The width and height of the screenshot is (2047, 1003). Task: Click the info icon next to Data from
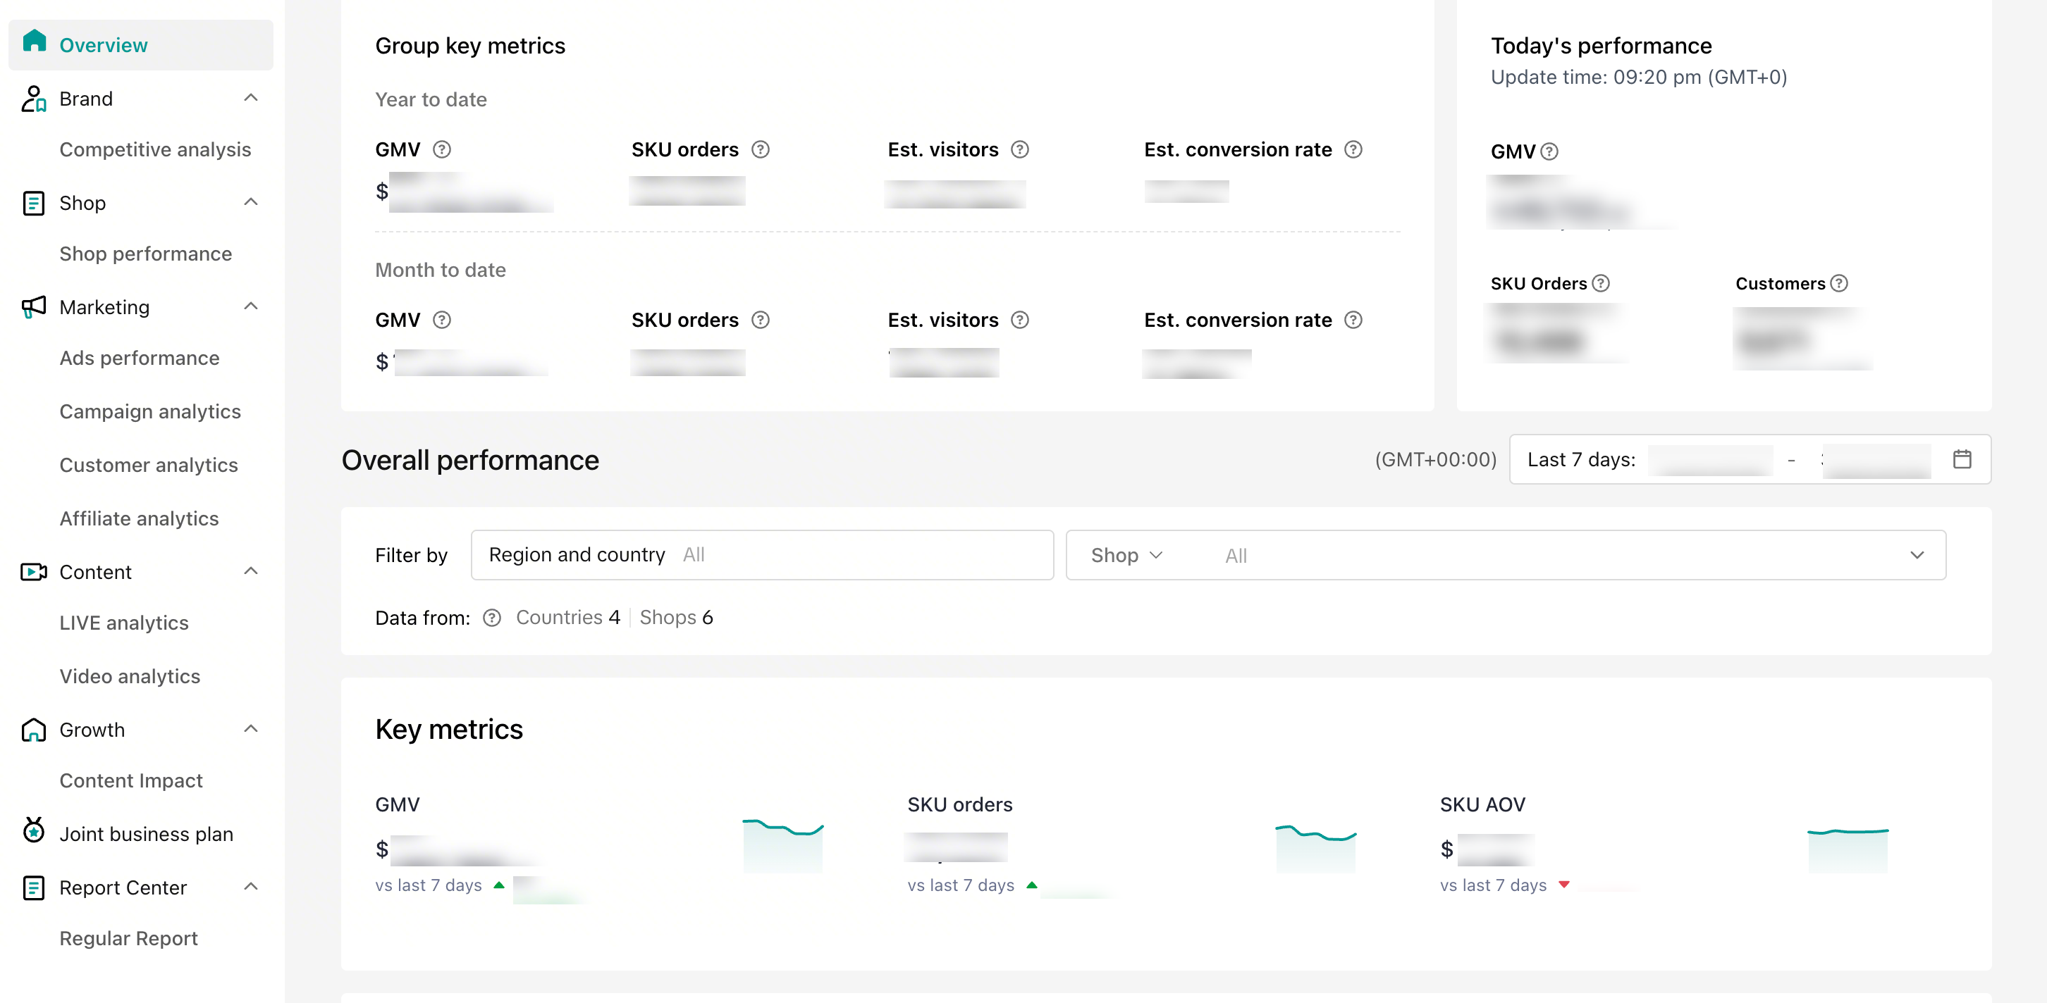[492, 618]
